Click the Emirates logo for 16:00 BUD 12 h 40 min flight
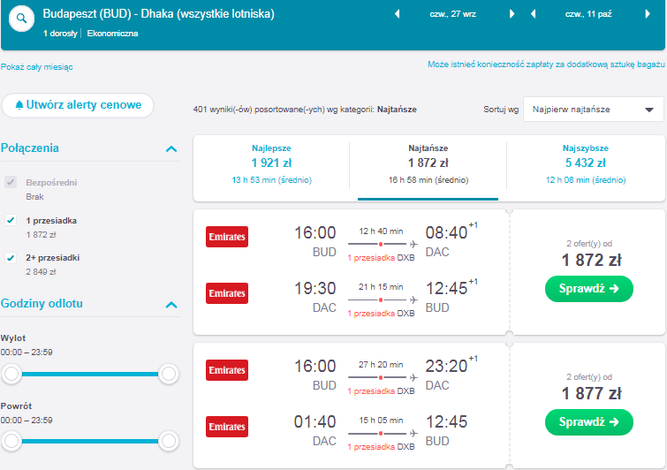The height and width of the screenshot is (470, 667). (227, 237)
